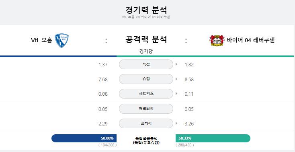
Task: Select the 세트피스 stat button
Action: click(146, 94)
